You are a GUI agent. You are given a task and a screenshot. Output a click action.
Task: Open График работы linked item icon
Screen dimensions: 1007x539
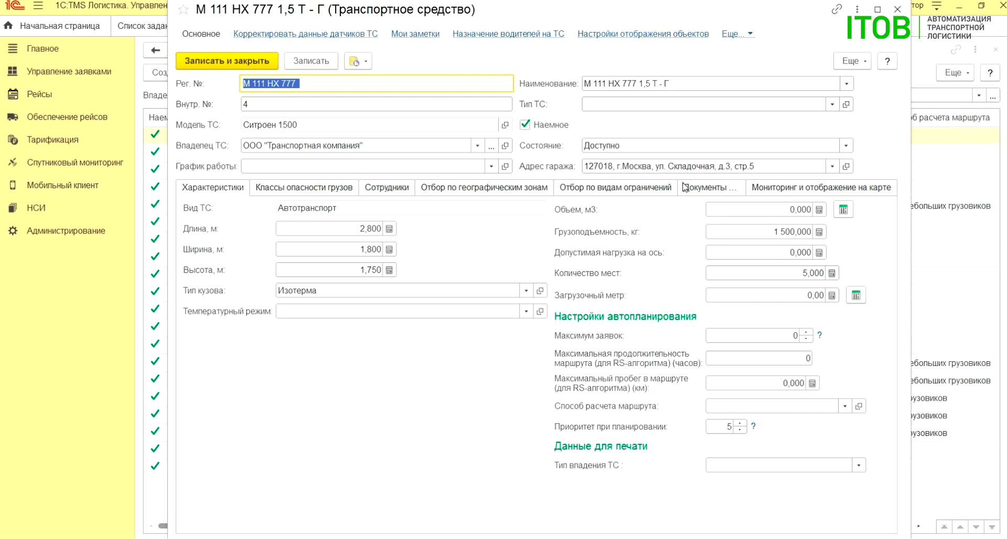(505, 166)
